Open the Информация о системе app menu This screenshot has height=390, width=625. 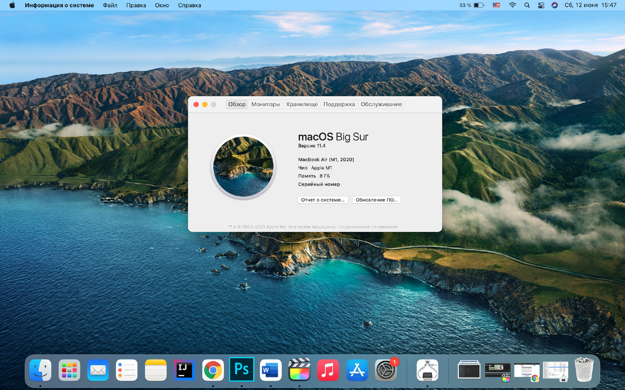pos(59,5)
